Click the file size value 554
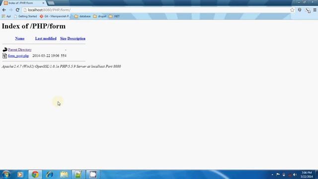 (x=64, y=56)
